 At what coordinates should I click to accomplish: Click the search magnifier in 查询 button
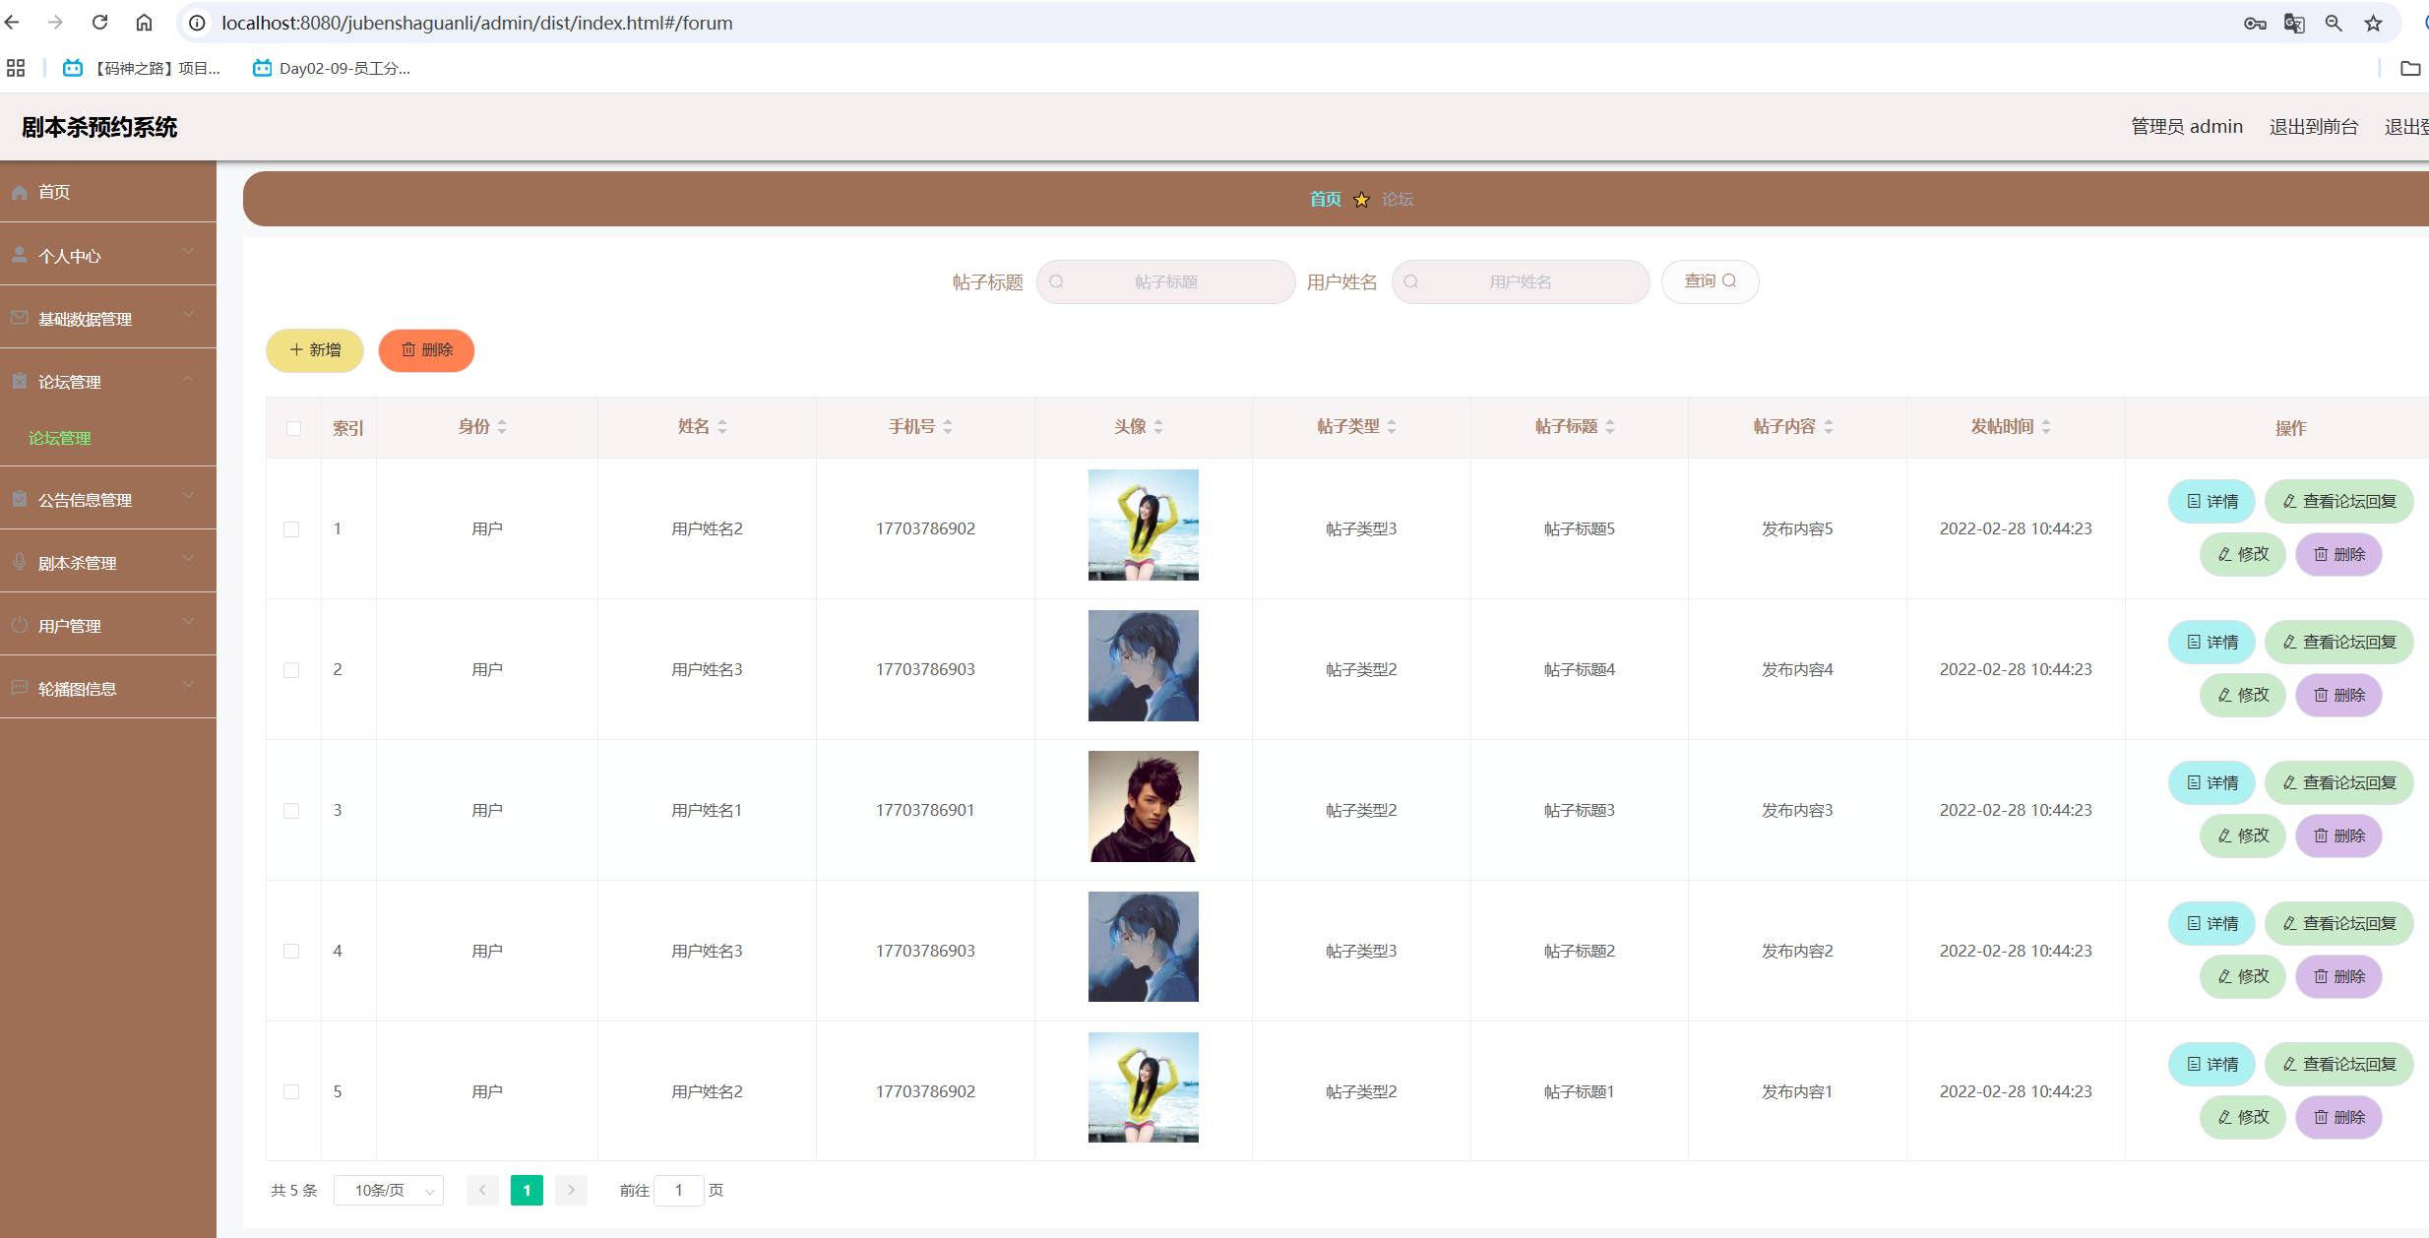[x=1729, y=281]
